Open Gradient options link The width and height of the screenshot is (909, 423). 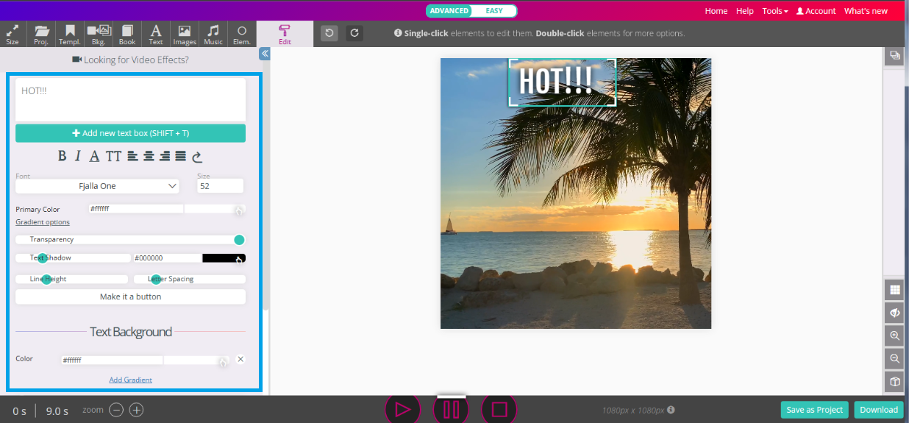pos(43,222)
